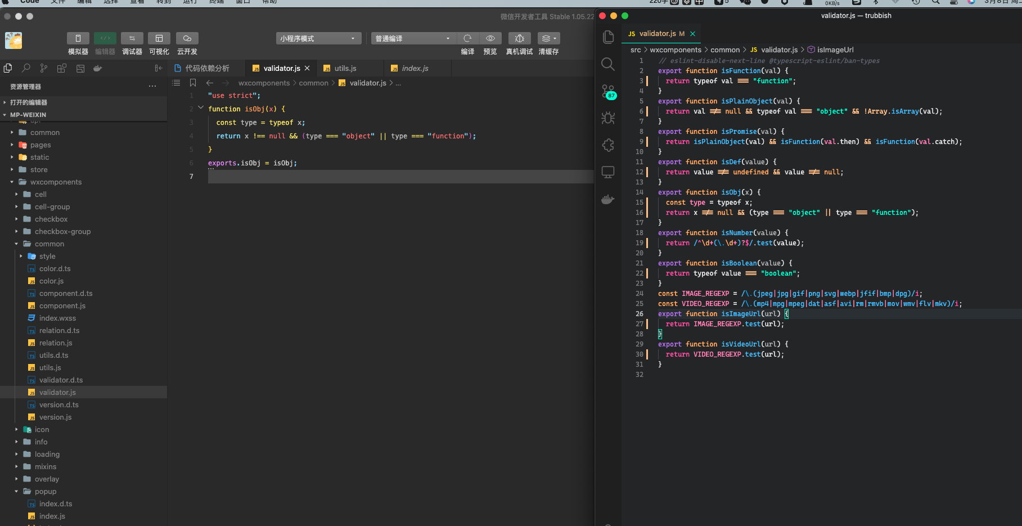Collapse the MP-WEIXIN project section
This screenshot has height=526, width=1022.
pos(83,115)
